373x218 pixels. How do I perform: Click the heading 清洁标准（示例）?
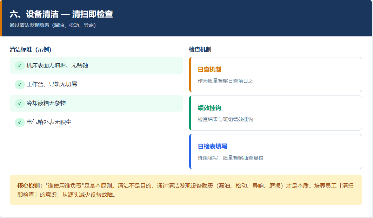point(31,49)
